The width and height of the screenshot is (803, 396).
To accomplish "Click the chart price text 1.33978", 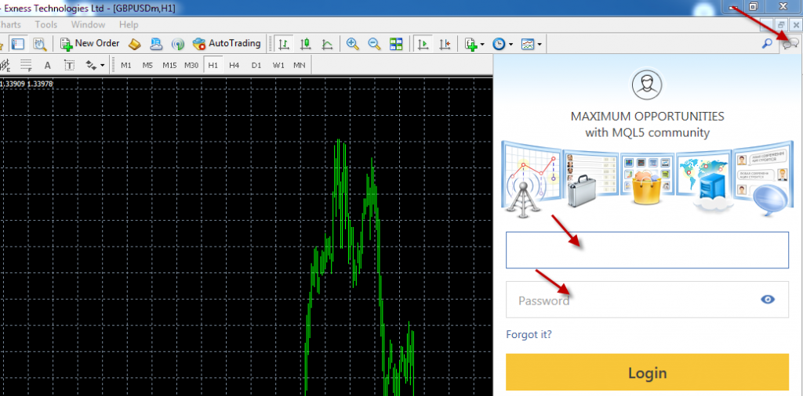I will 40,84.
